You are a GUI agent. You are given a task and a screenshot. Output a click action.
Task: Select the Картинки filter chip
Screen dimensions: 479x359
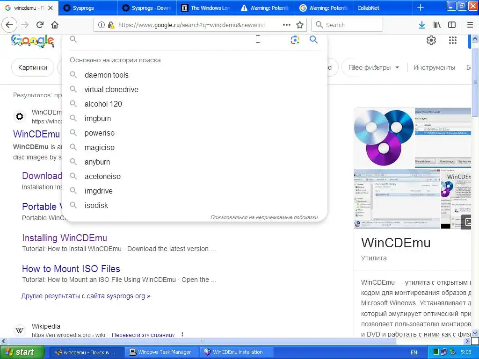click(x=33, y=67)
